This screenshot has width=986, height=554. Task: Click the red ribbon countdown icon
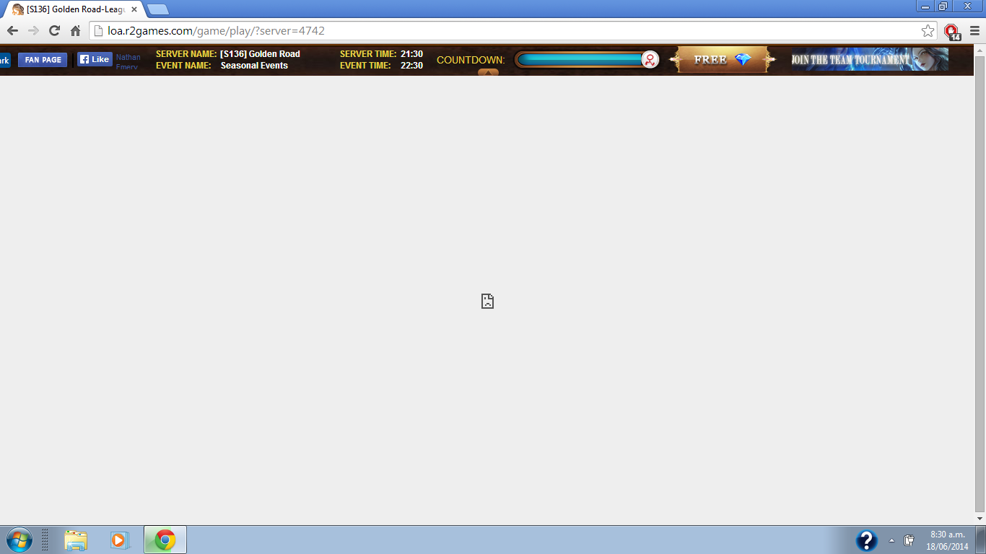click(650, 60)
